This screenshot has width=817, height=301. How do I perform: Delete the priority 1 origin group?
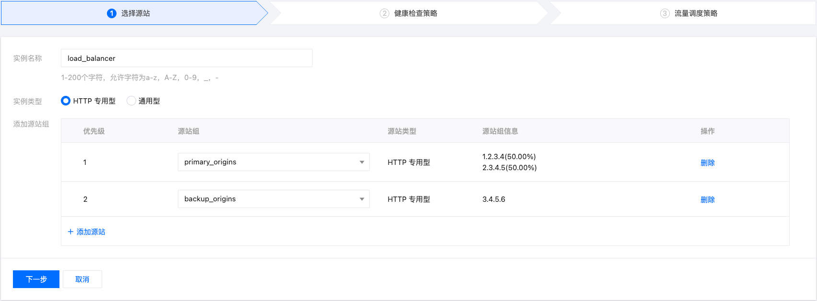click(x=707, y=163)
